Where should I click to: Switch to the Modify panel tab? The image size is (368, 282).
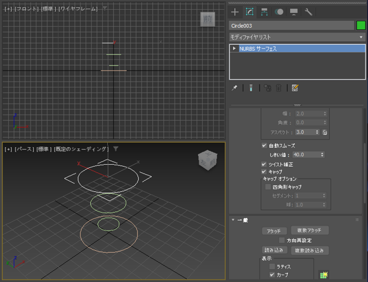click(x=250, y=12)
